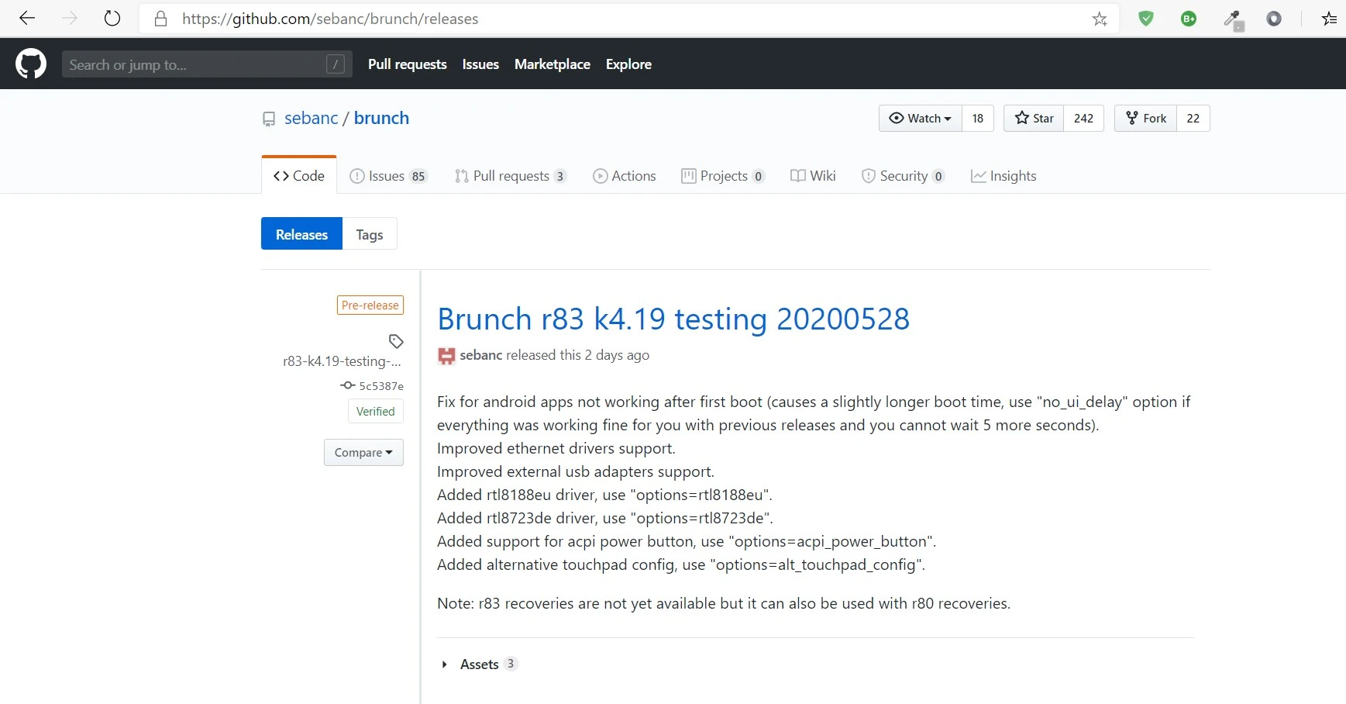The height and width of the screenshot is (704, 1346).
Task: Bookmark page with star-plus icon
Action: [1100, 19]
